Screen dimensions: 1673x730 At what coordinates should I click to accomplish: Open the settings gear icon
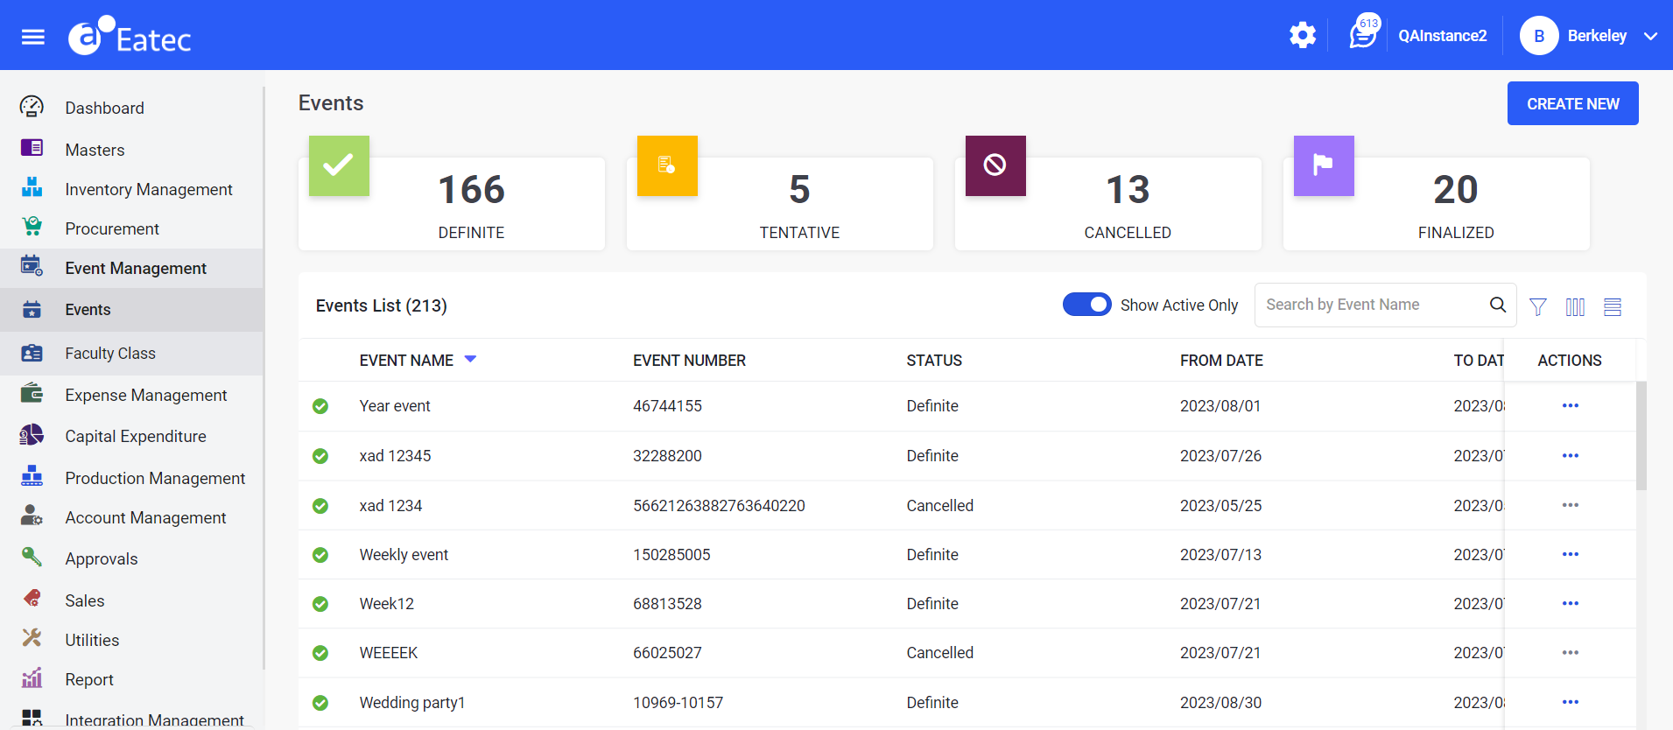click(x=1302, y=36)
